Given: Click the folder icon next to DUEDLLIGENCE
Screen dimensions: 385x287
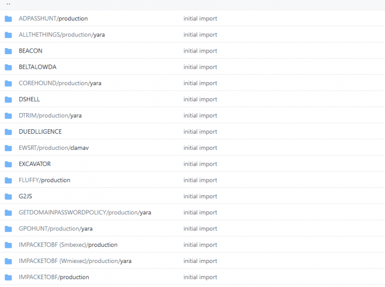Looking at the screenshot, I should tap(8, 132).
